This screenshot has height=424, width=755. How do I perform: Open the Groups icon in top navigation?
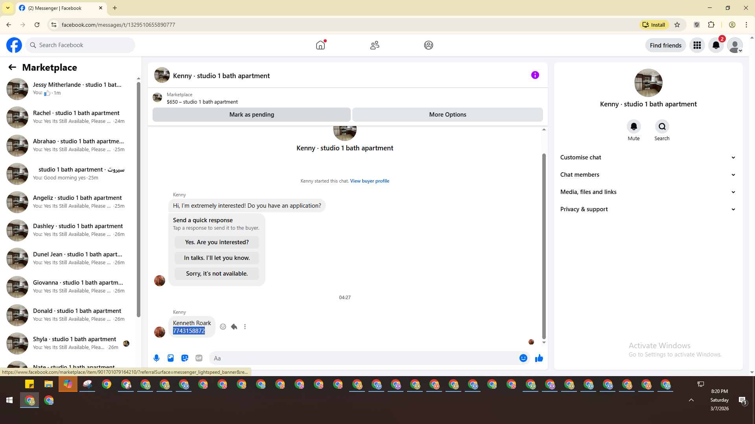(x=429, y=45)
